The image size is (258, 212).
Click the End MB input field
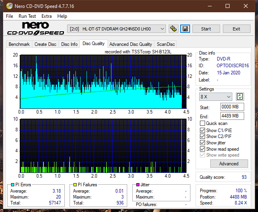(x=232, y=116)
